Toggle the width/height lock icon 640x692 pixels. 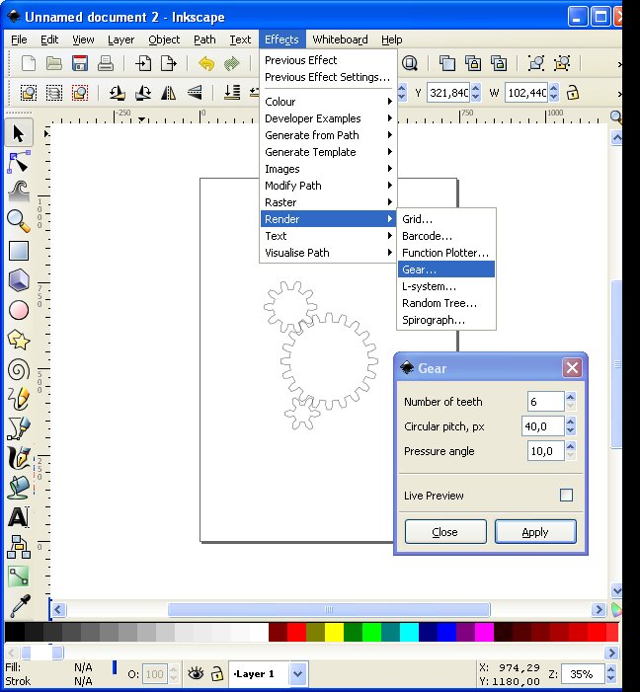coord(571,93)
